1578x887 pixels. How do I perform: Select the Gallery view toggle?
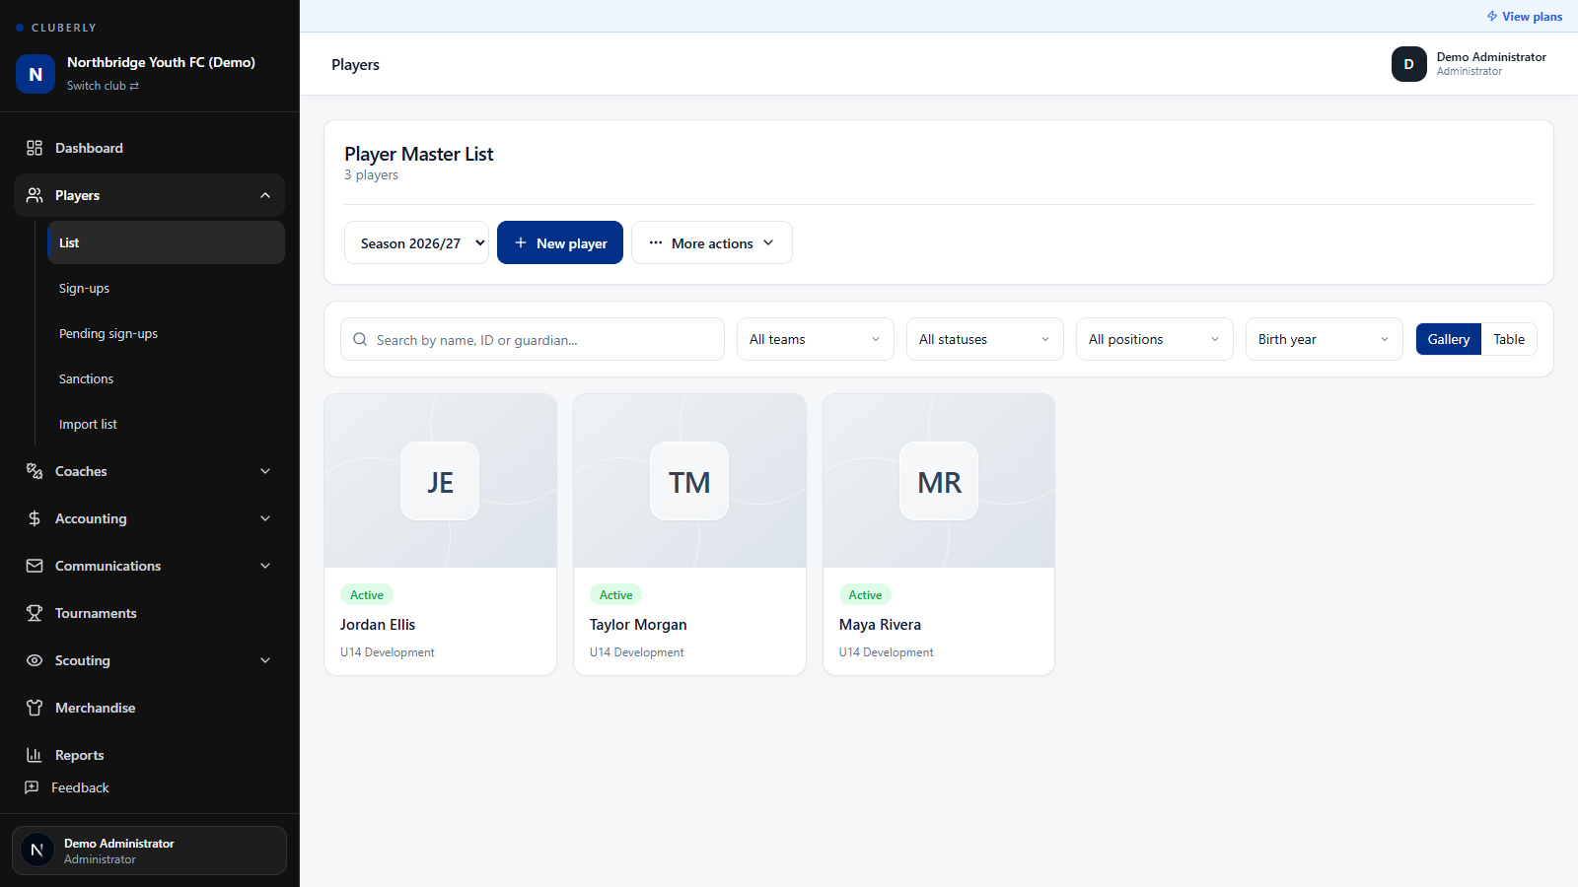(x=1449, y=339)
